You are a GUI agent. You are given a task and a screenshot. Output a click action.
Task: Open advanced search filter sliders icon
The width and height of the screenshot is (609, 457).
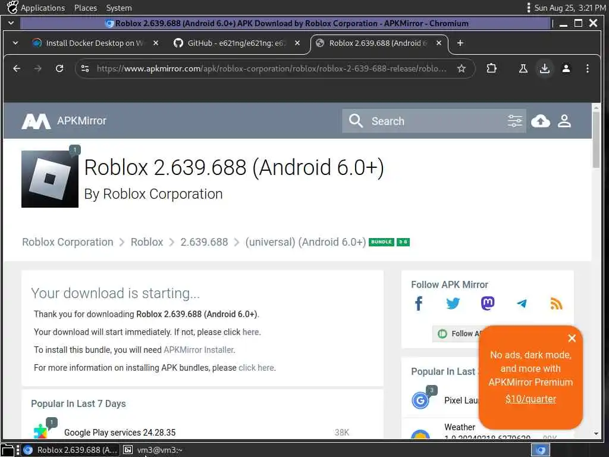tap(514, 121)
